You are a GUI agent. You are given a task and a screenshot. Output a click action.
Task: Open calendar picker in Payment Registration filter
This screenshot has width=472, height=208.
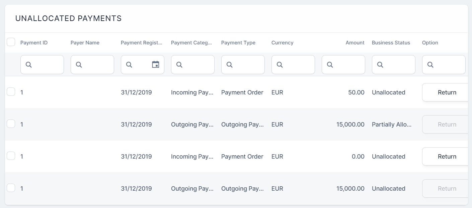pos(156,64)
